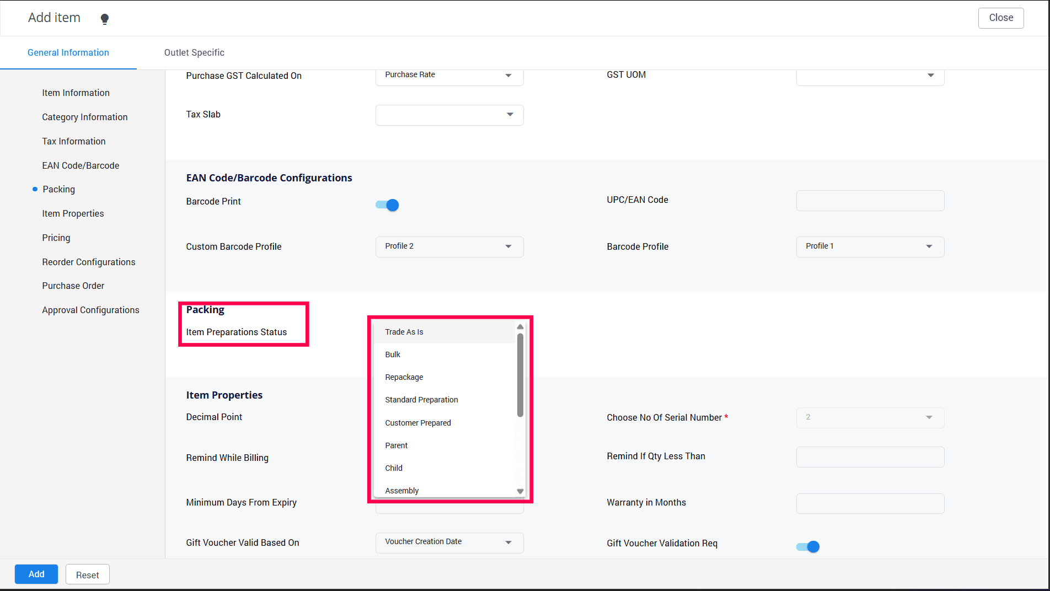
Task: Switch to the Outlet Specific tab
Action: click(x=194, y=52)
